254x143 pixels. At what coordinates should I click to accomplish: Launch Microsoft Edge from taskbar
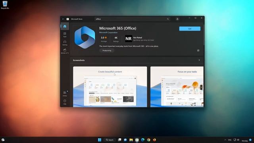[x=143, y=140]
